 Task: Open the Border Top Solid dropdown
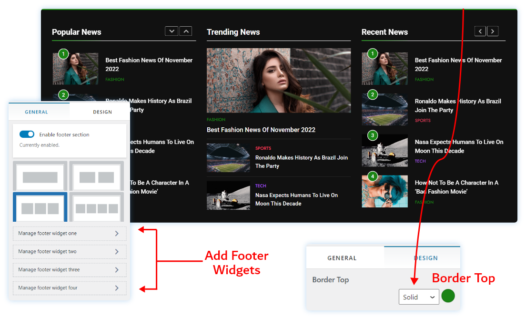418,297
